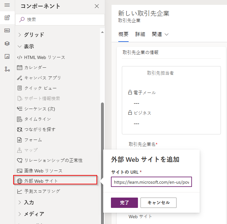Click the image resource picture icon
Viewport: 227px width, 224px height.
coord(20,171)
